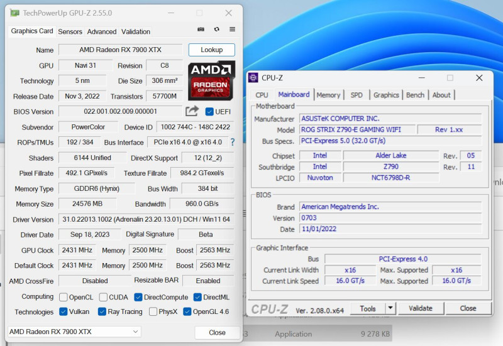Toggle the OpenCL checkbox

pos(64,297)
